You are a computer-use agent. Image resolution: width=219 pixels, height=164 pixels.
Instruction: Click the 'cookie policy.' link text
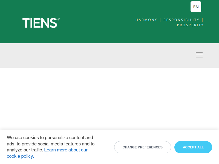pyautogui.click(x=20, y=156)
